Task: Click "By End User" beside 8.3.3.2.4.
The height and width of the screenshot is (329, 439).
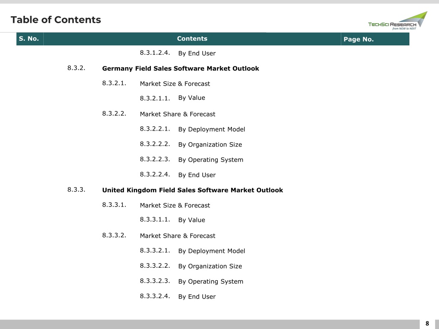Action: 197,296
